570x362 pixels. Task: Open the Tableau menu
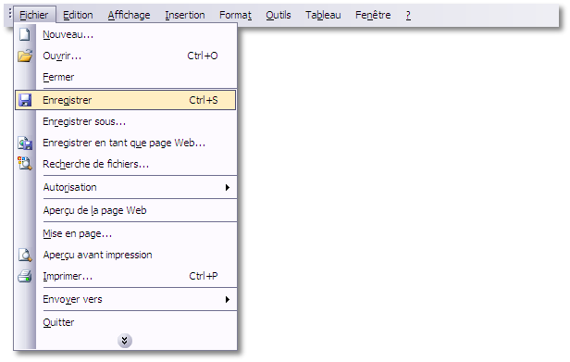(323, 15)
